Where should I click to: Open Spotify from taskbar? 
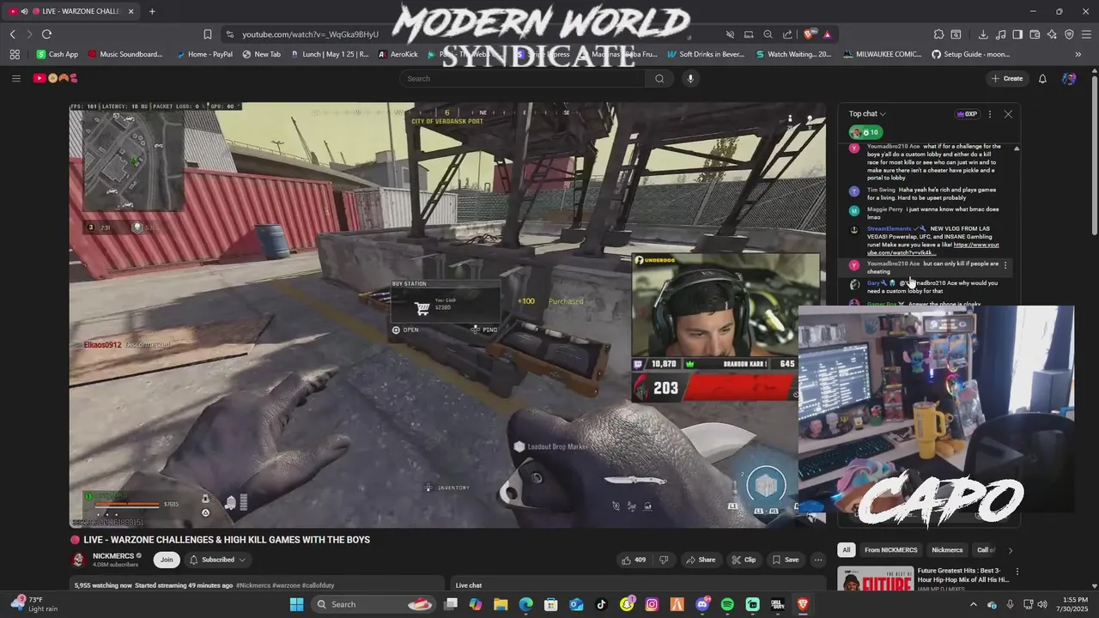click(727, 604)
